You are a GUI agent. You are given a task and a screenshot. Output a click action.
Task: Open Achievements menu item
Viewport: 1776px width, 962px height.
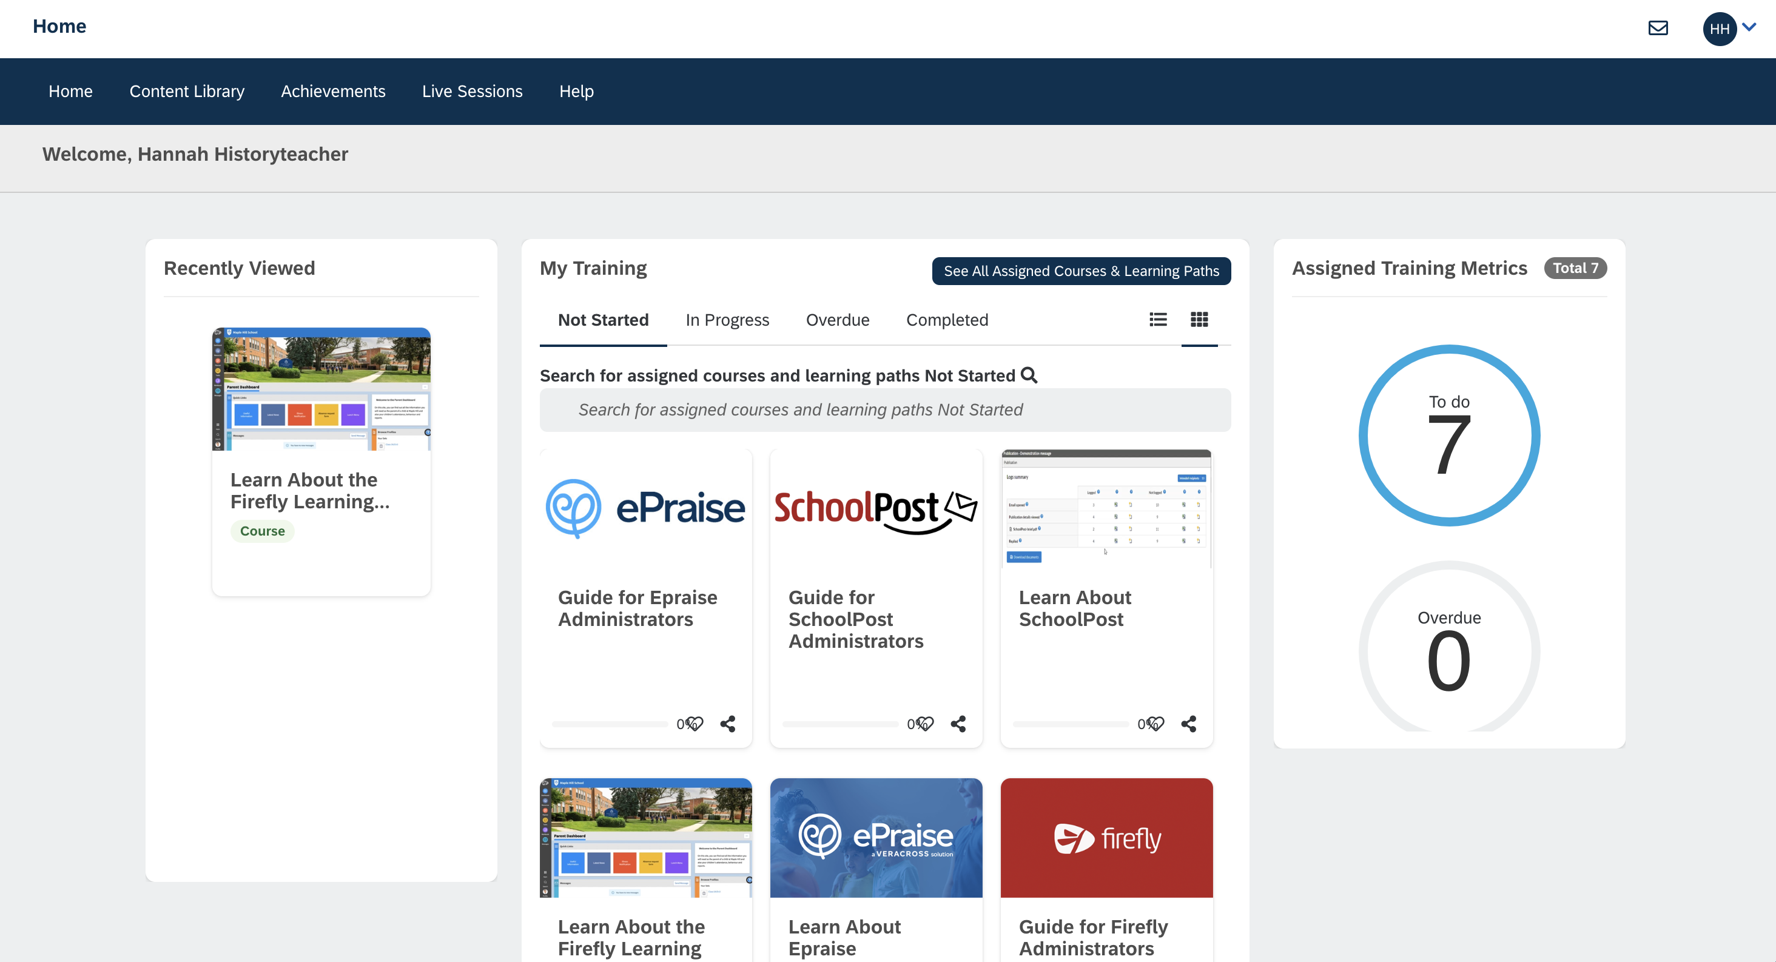[333, 91]
